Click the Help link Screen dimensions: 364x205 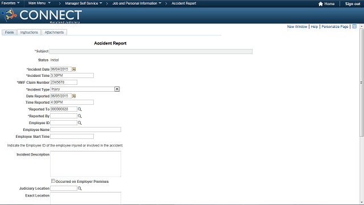click(315, 27)
